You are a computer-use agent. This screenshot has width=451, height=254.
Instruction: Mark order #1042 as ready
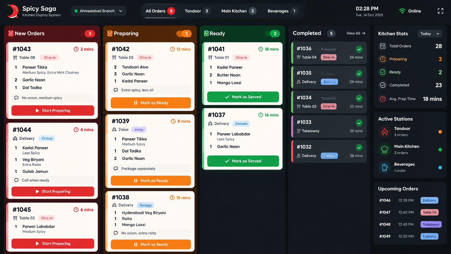coord(151,103)
